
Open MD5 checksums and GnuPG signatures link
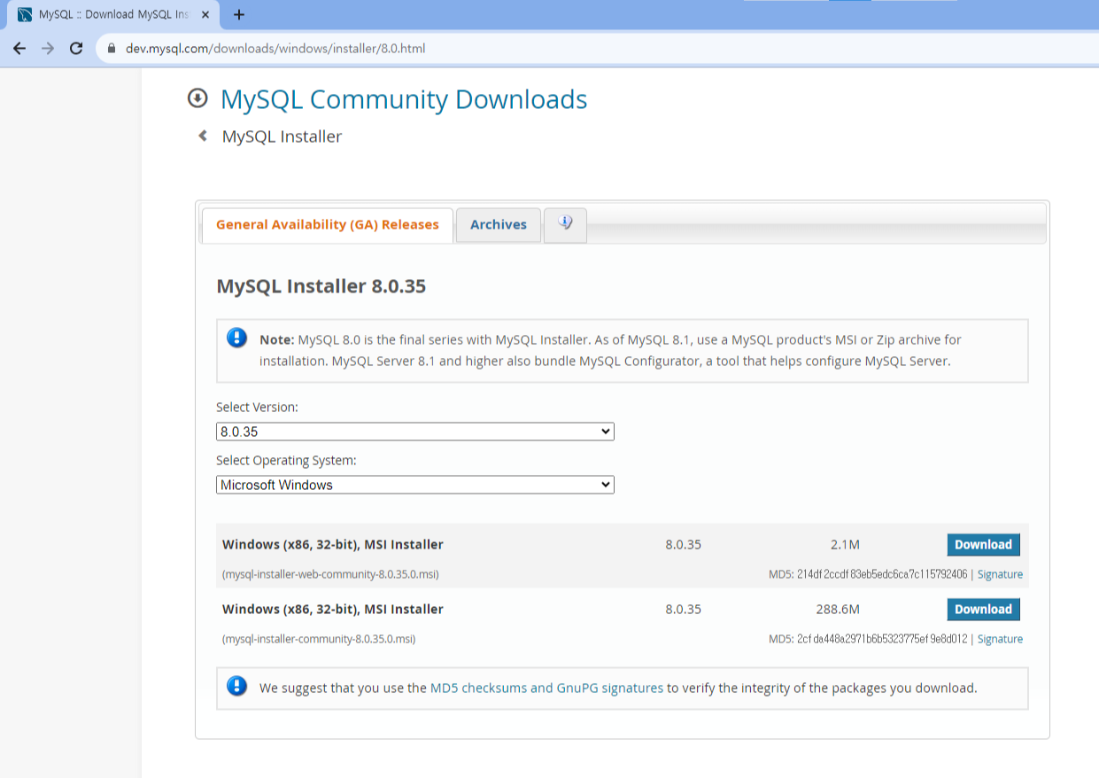[546, 688]
